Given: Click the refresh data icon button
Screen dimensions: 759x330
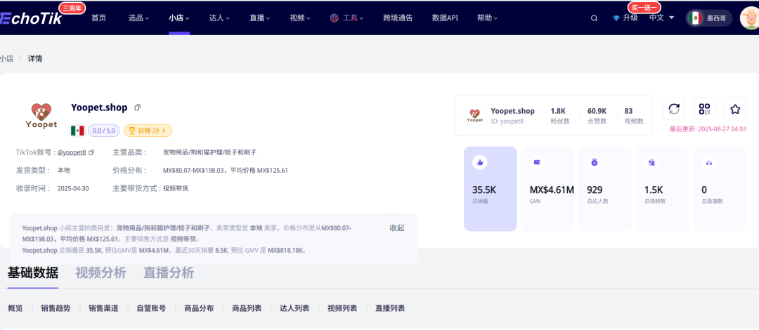Looking at the screenshot, I should point(674,109).
